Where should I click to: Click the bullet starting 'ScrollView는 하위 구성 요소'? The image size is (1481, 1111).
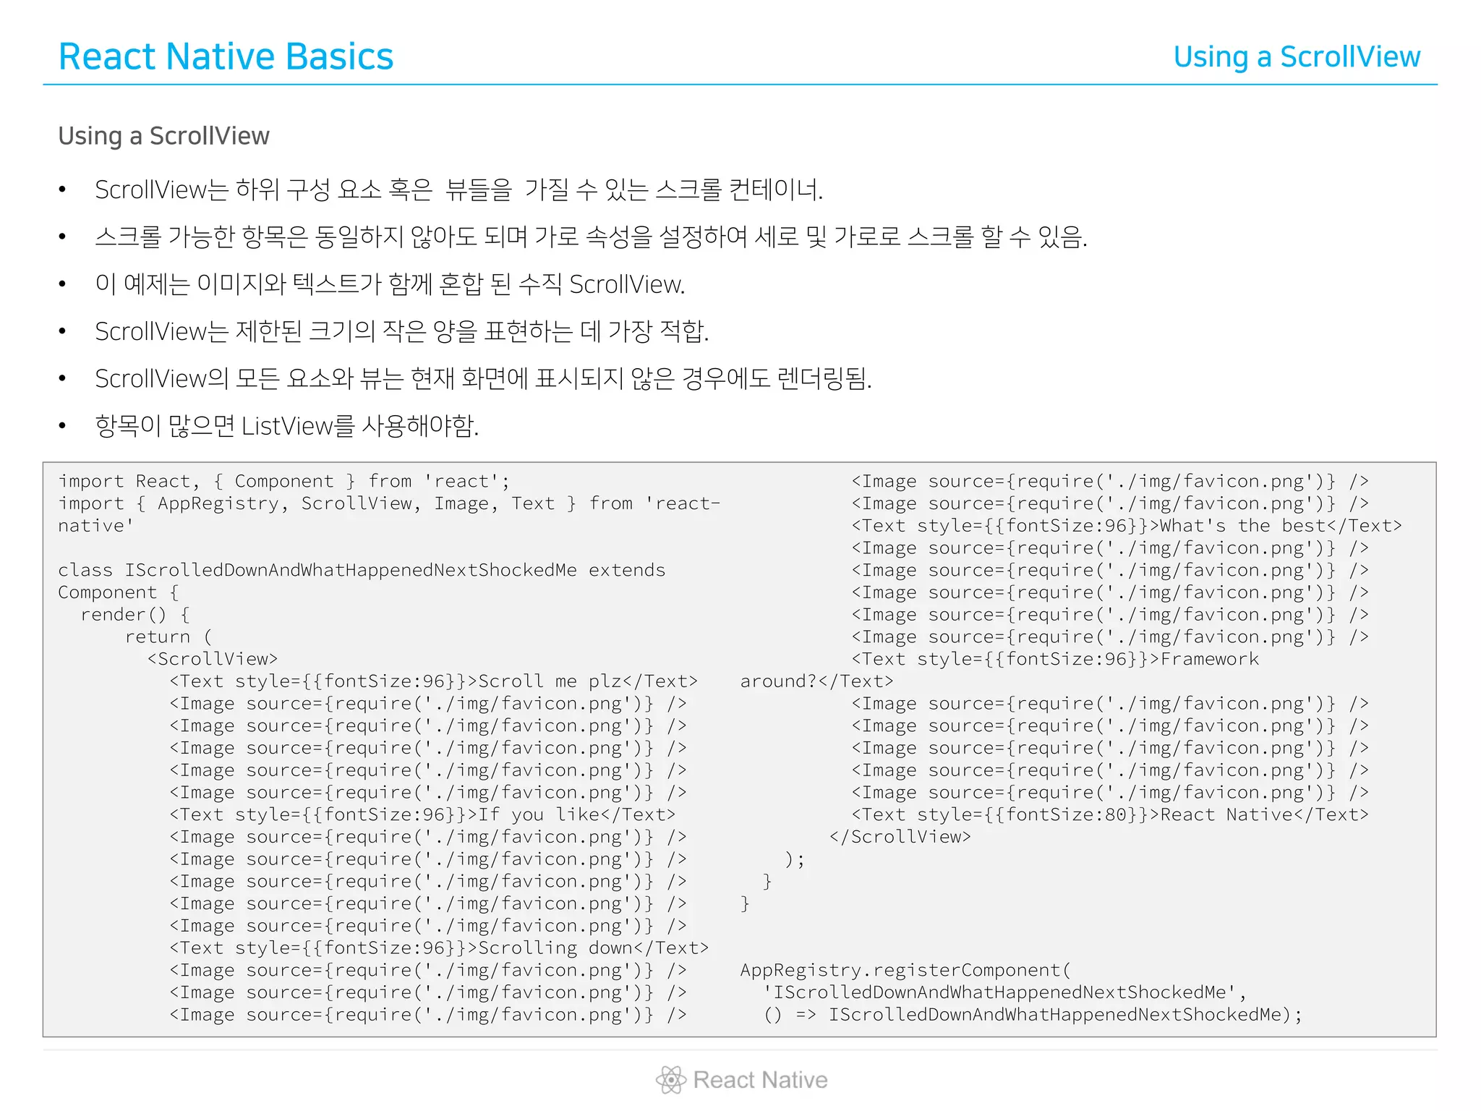click(459, 190)
